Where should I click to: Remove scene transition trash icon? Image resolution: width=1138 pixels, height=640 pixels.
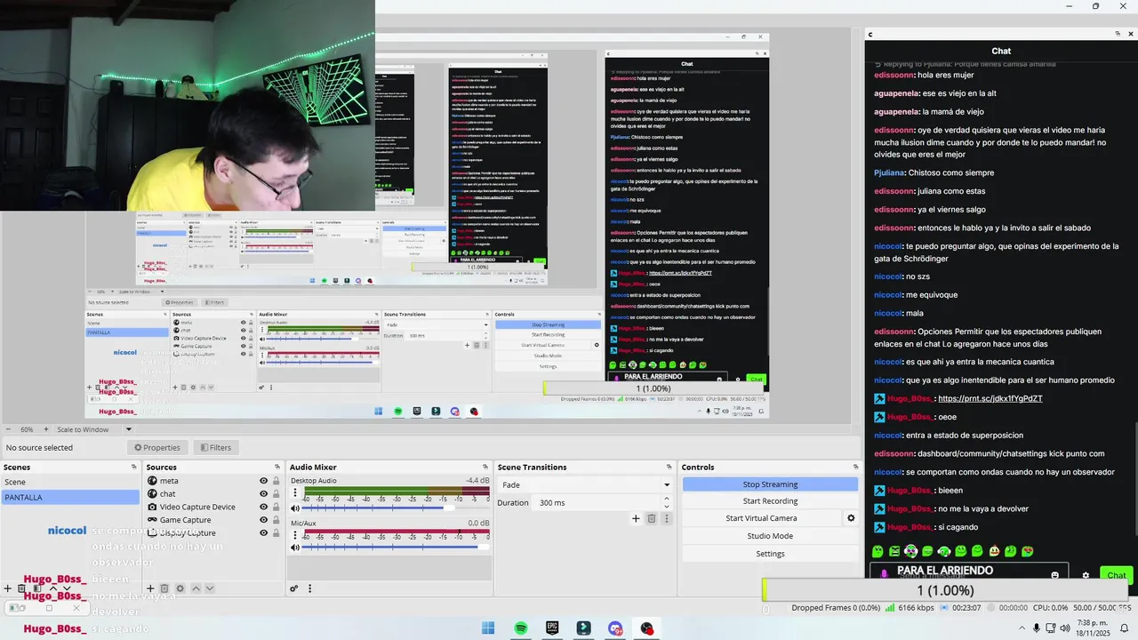point(651,518)
